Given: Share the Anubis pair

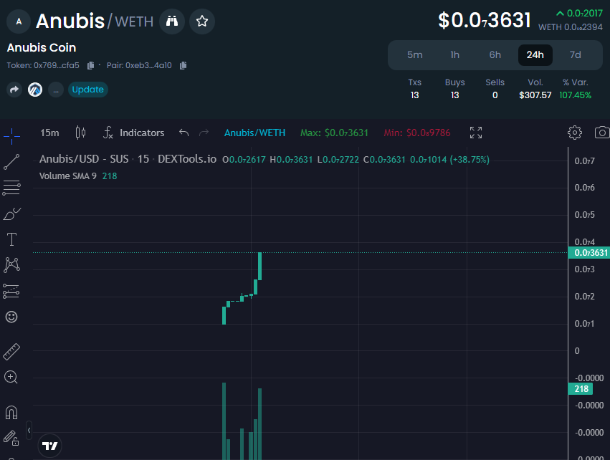Looking at the screenshot, I should (14, 90).
